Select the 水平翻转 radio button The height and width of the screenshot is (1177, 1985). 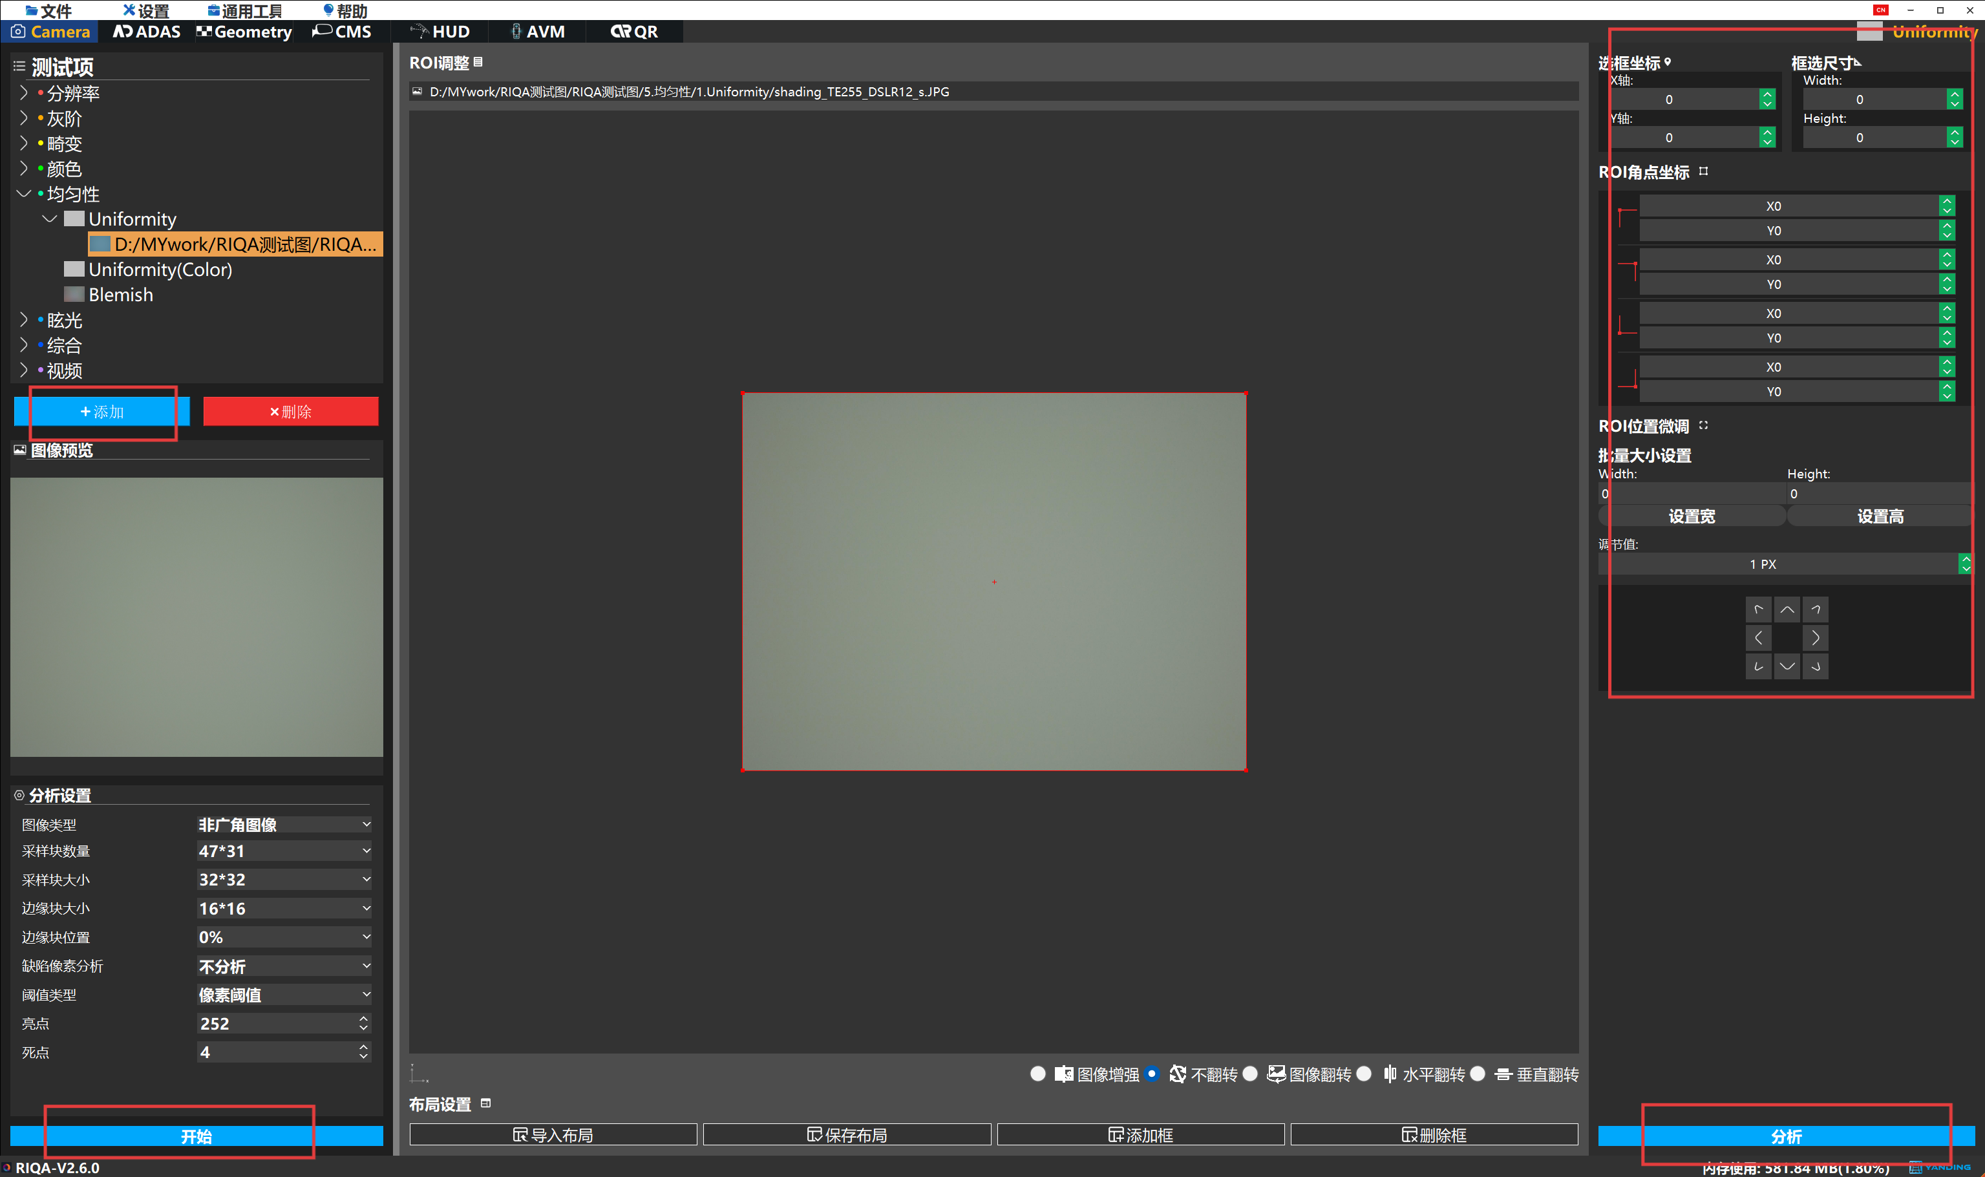(x=1363, y=1074)
